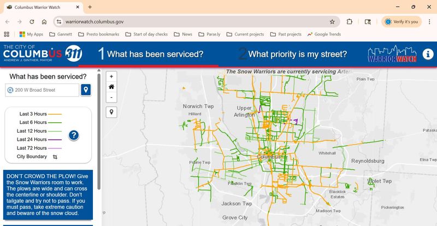Image resolution: width=437 pixels, height=226 pixels.
Task: Click the What has been serviced sidebar heading
Action: point(48,76)
